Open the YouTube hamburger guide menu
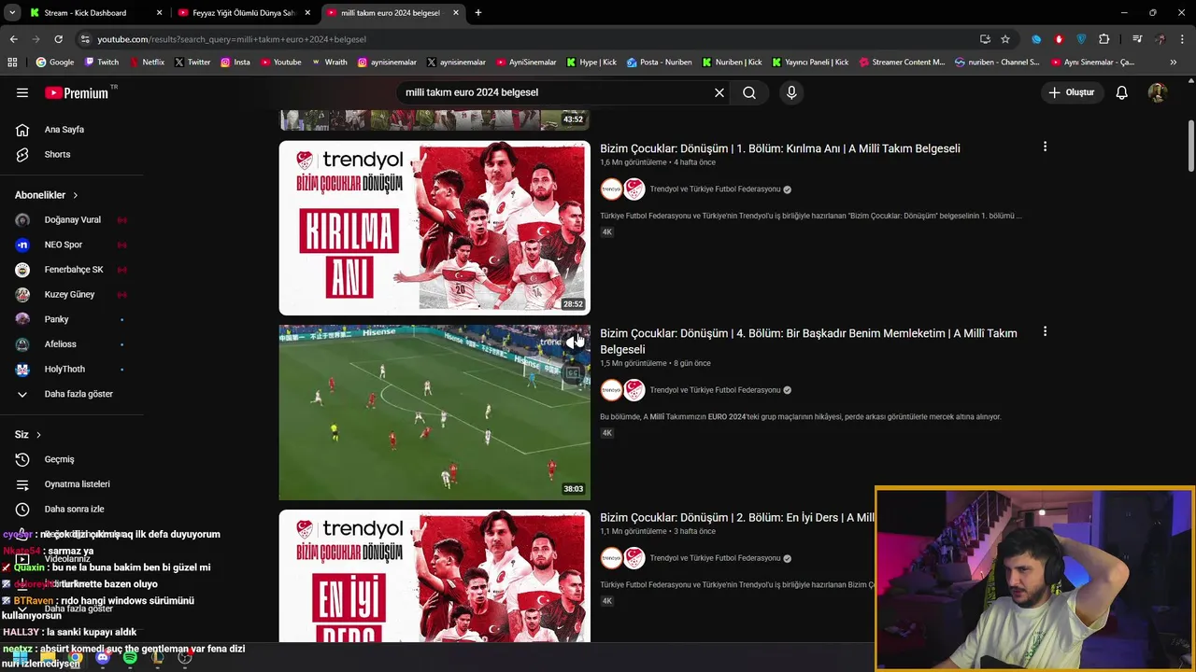Viewport: 1196px width, 672px height. point(22,92)
